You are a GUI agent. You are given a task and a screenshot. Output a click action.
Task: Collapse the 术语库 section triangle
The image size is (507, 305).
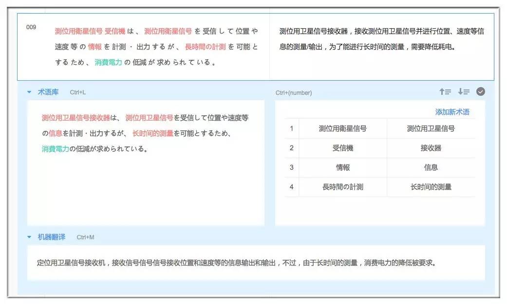coord(29,92)
